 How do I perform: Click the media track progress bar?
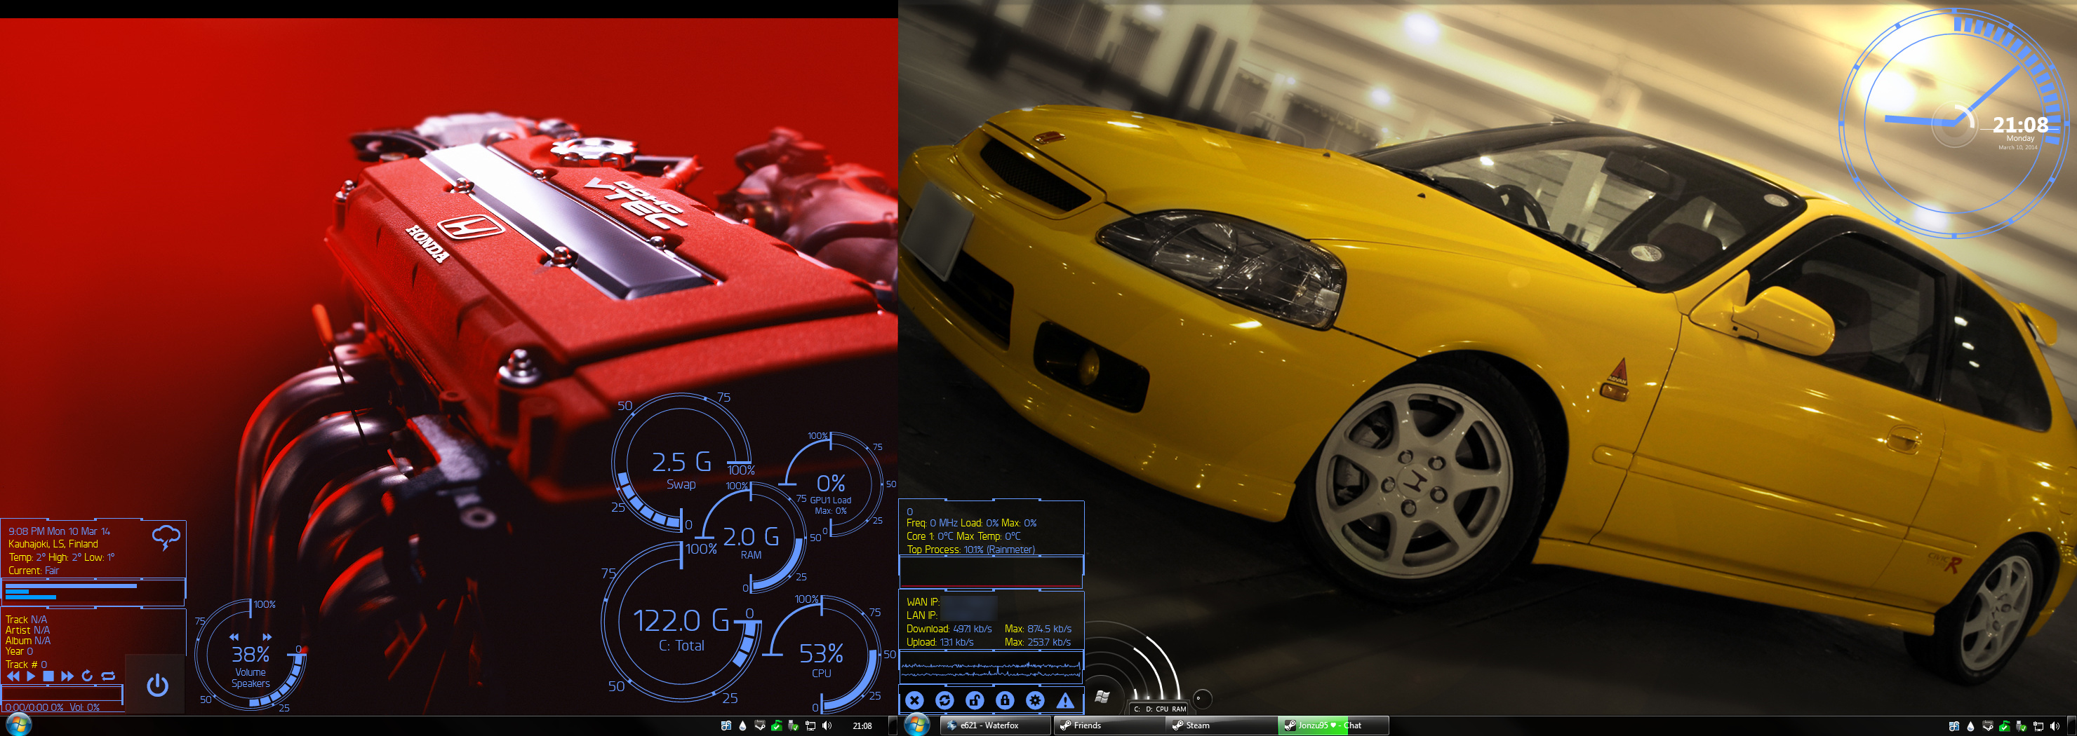pos(63,693)
